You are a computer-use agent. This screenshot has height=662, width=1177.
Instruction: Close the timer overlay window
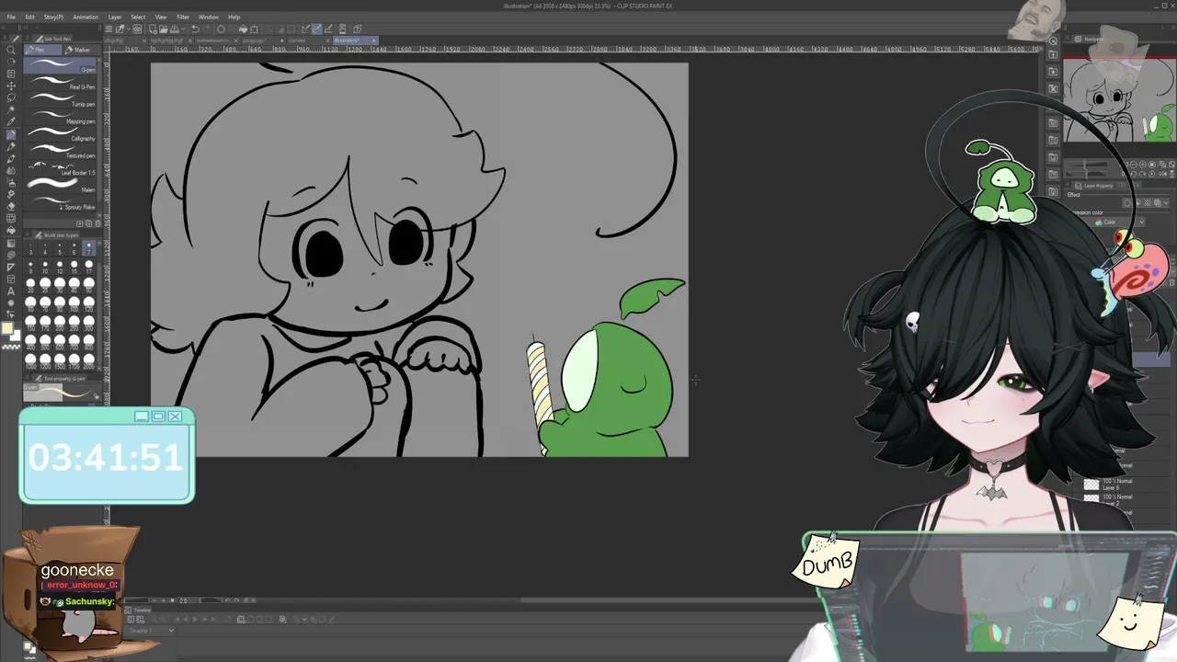click(175, 417)
